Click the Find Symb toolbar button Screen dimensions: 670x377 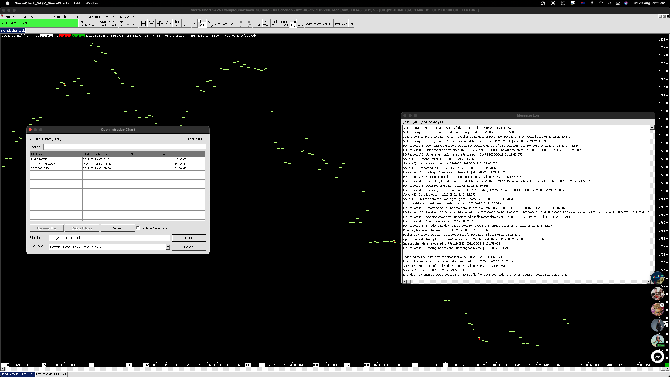(83, 24)
